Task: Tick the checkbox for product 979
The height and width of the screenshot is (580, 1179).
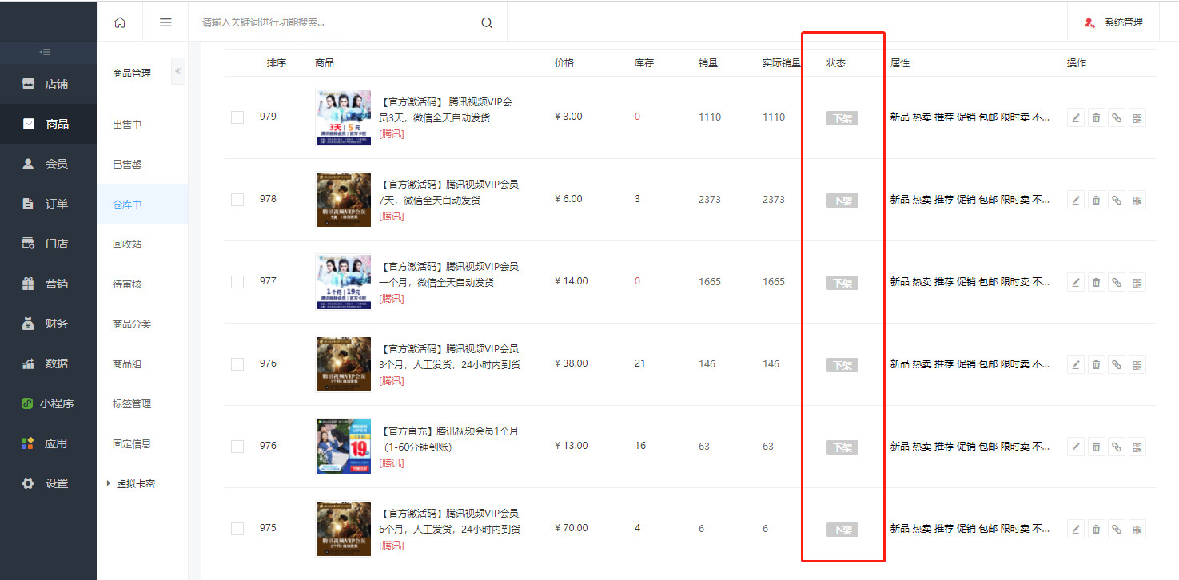Action: tap(237, 117)
